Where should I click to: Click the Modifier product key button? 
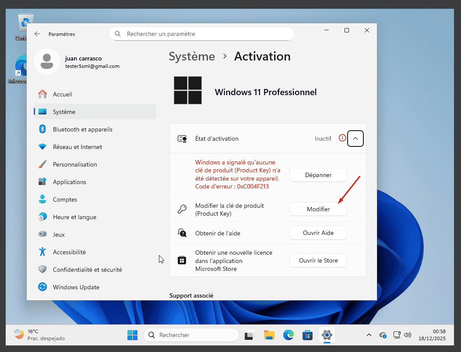(x=318, y=209)
